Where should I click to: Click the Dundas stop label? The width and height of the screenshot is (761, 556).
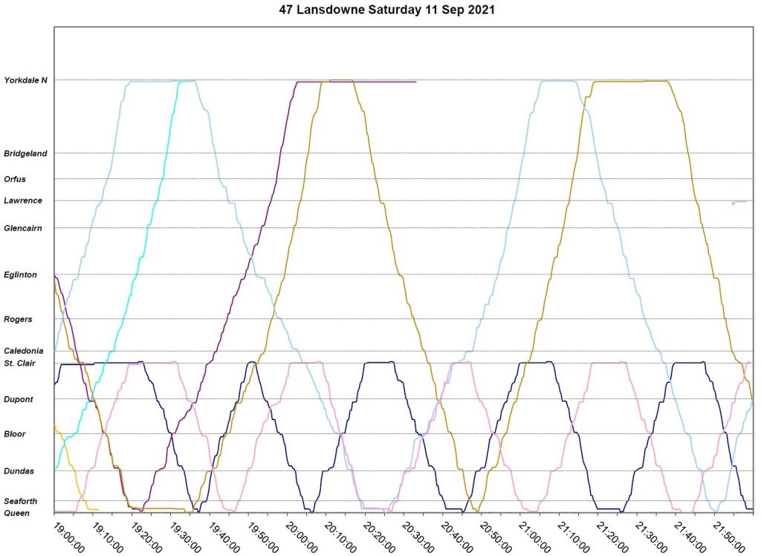(19, 471)
